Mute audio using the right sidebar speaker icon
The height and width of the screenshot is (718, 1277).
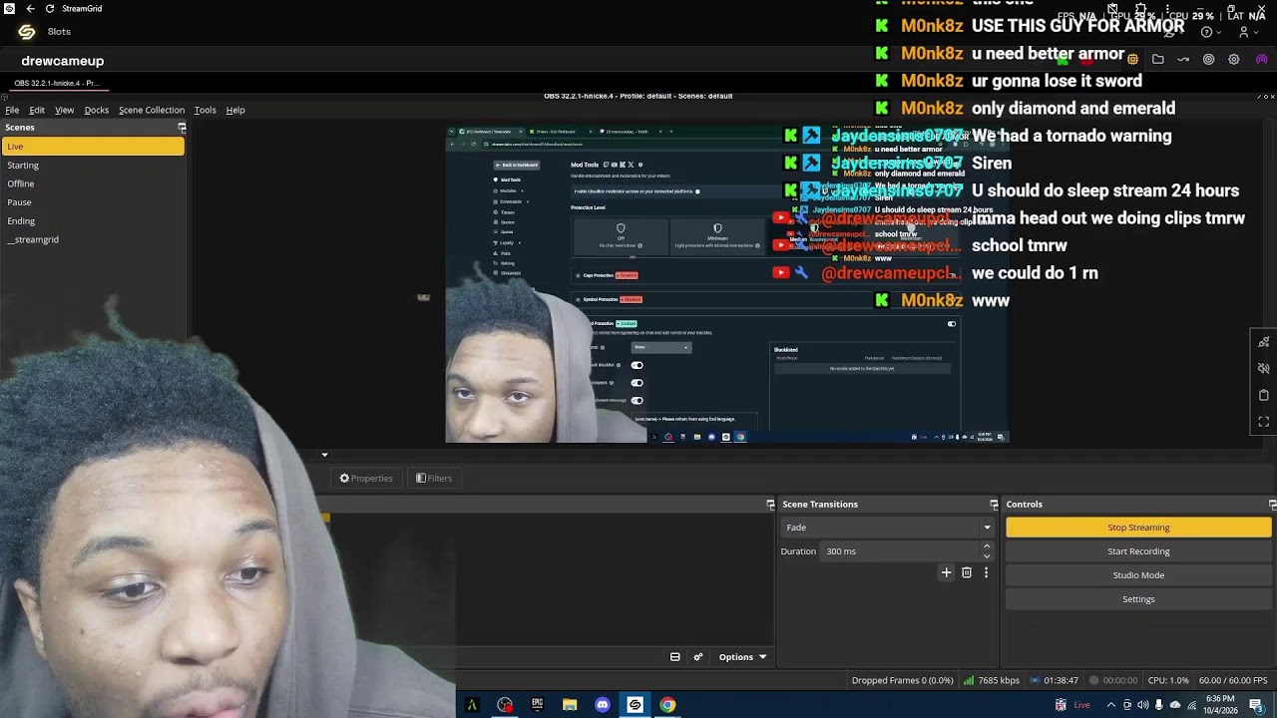[x=1263, y=368]
